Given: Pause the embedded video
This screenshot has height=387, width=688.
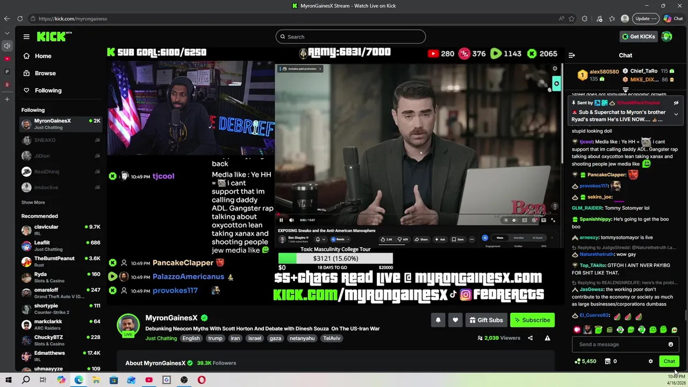Looking at the screenshot, I should point(281,220).
